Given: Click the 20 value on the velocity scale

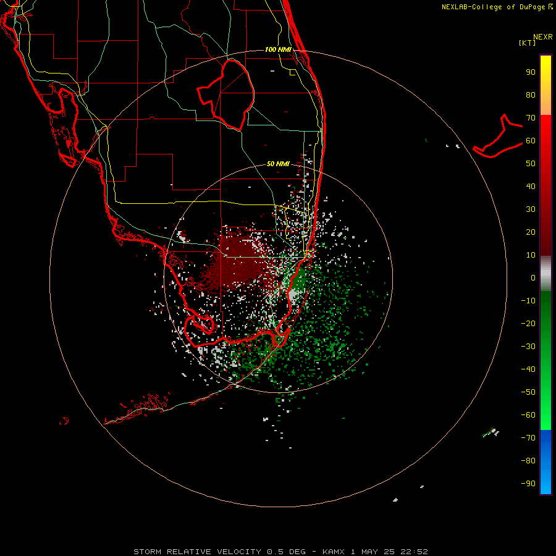Looking at the screenshot, I should point(531,232).
